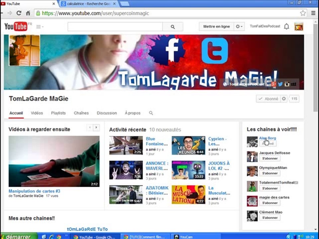
Task: Open the Manipulation de cartes #3 link
Action: [x=34, y=191]
